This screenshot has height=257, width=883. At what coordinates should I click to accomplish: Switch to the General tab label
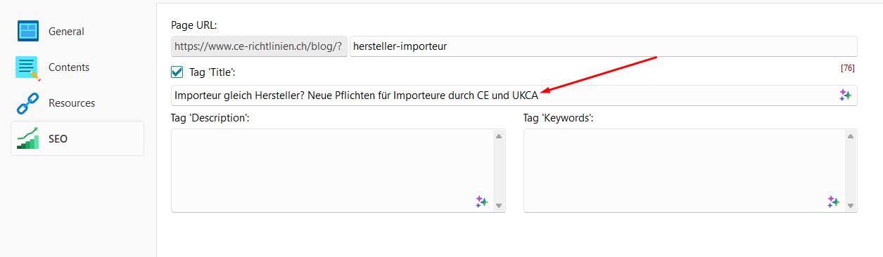(66, 32)
